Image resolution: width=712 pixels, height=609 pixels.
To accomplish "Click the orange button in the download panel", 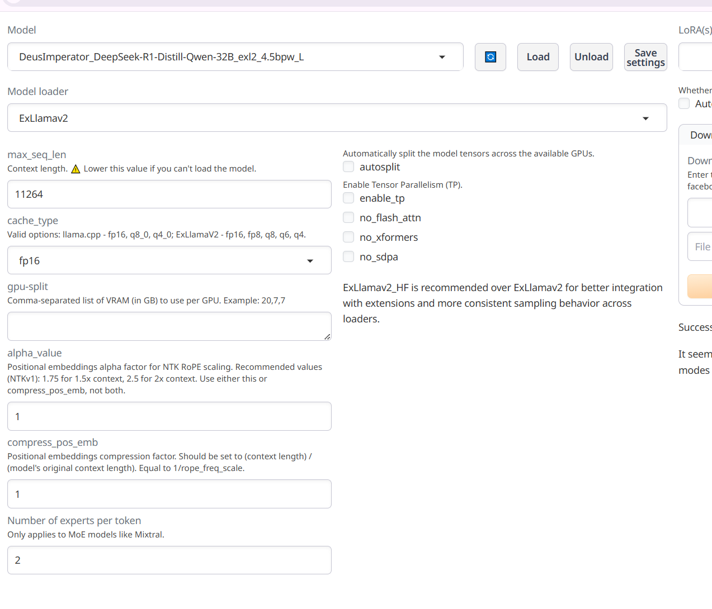I will [700, 286].
